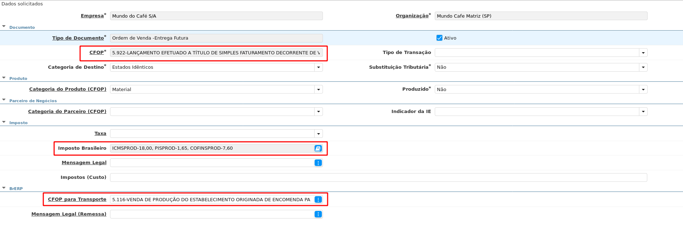Screen dimensions: 683x230
Task: Click the Empresa label link
Action: [92, 16]
